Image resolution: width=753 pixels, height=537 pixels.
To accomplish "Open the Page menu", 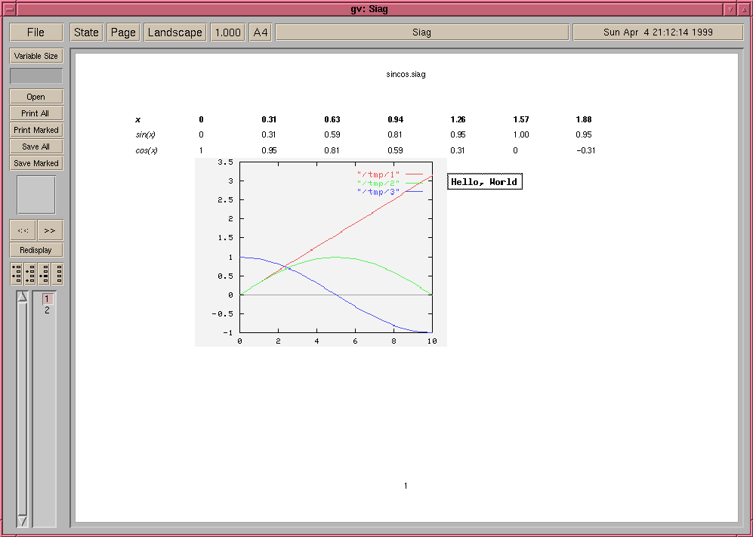I will (x=123, y=32).
